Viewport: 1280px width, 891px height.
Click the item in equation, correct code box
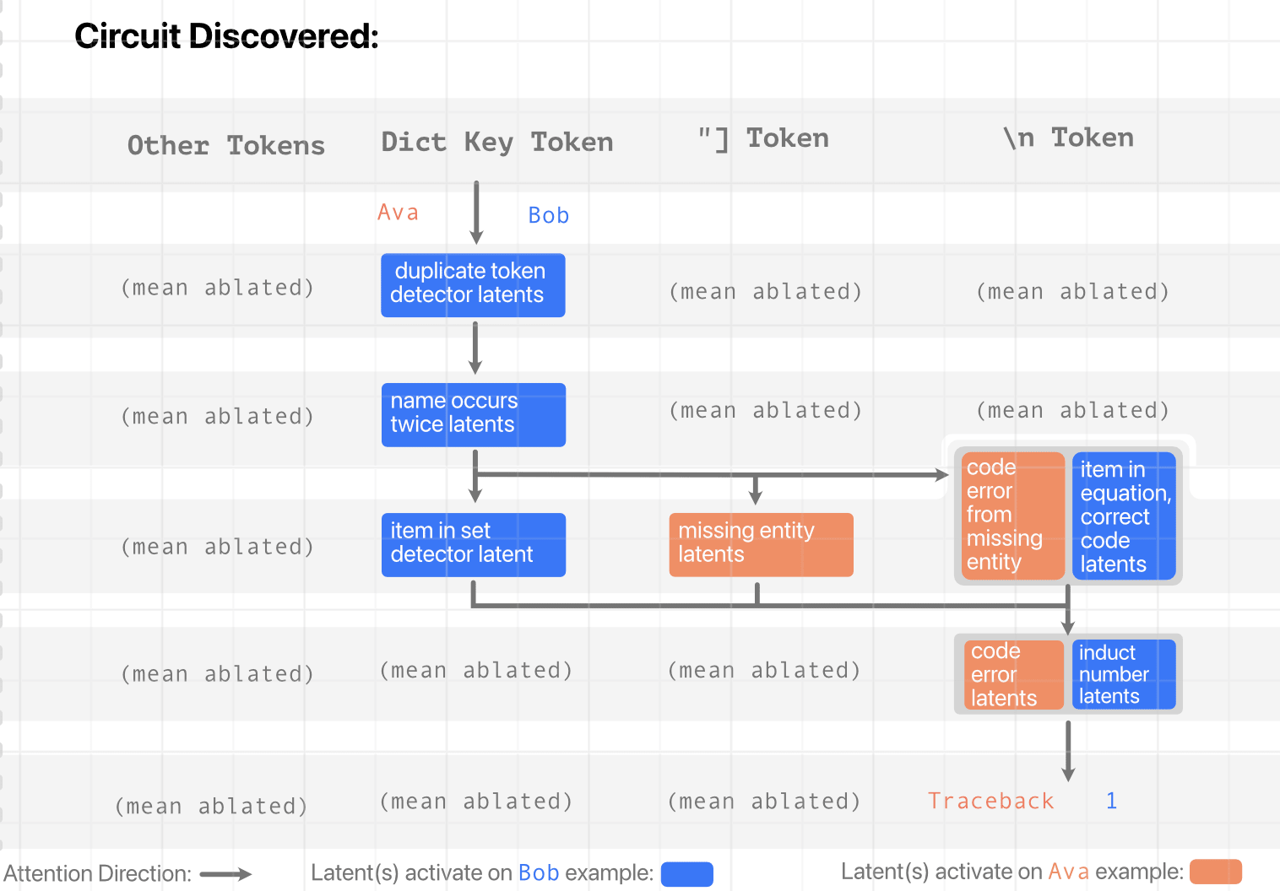coord(1123,516)
